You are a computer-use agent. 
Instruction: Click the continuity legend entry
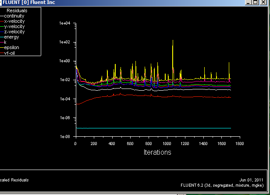click(x=14, y=16)
